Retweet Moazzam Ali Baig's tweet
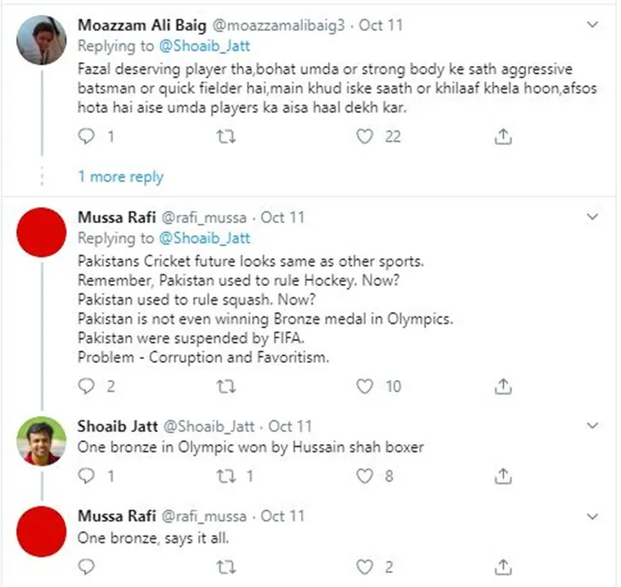This screenshot has height=587, width=621. [x=226, y=137]
